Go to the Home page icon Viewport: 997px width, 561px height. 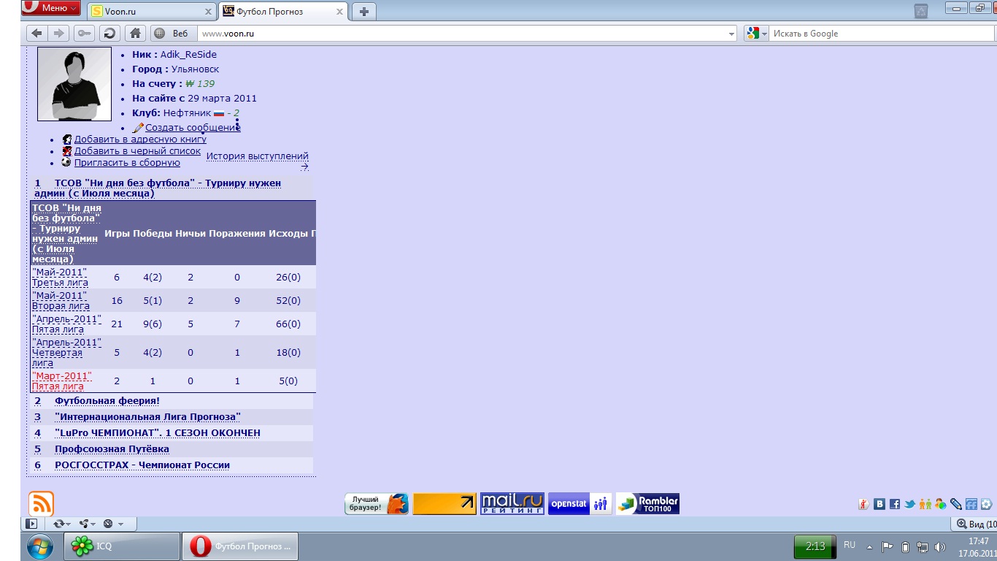tap(134, 33)
